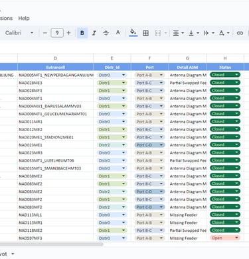Open the text wrapping menu
Screen dimensions: 249x259
pyautogui.click(x=208, y=33)
